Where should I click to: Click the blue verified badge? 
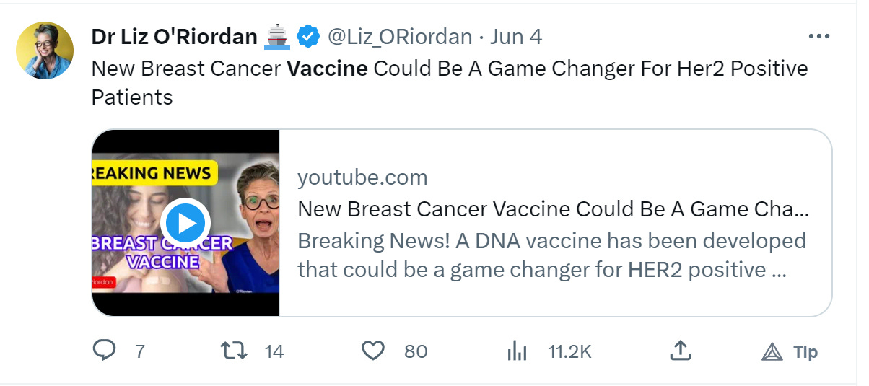(309, 35)
